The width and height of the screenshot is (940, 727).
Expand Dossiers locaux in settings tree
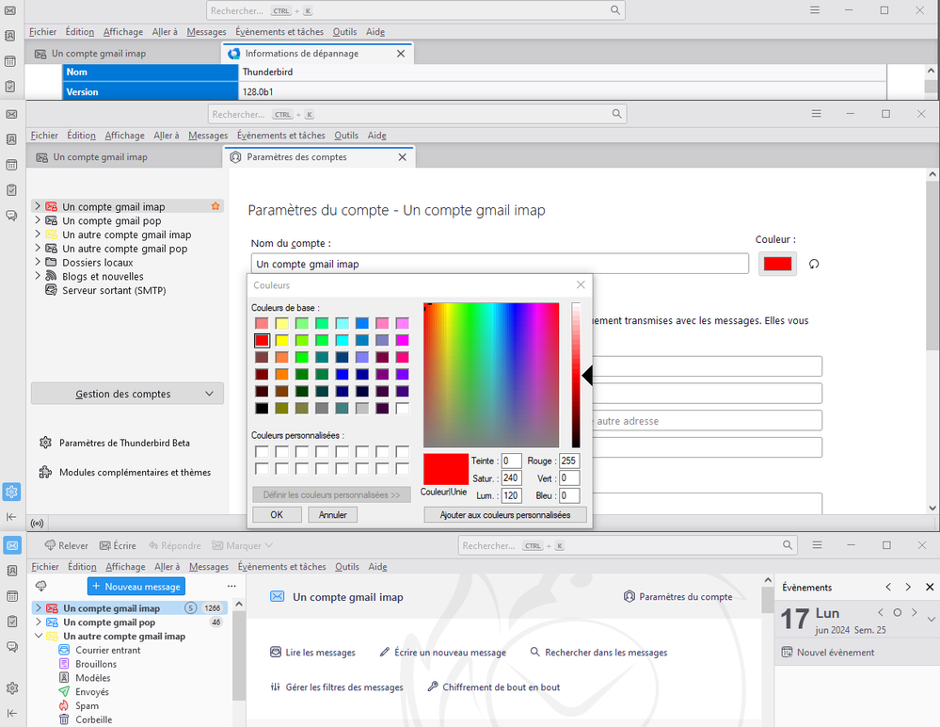(x=38, y=262)
